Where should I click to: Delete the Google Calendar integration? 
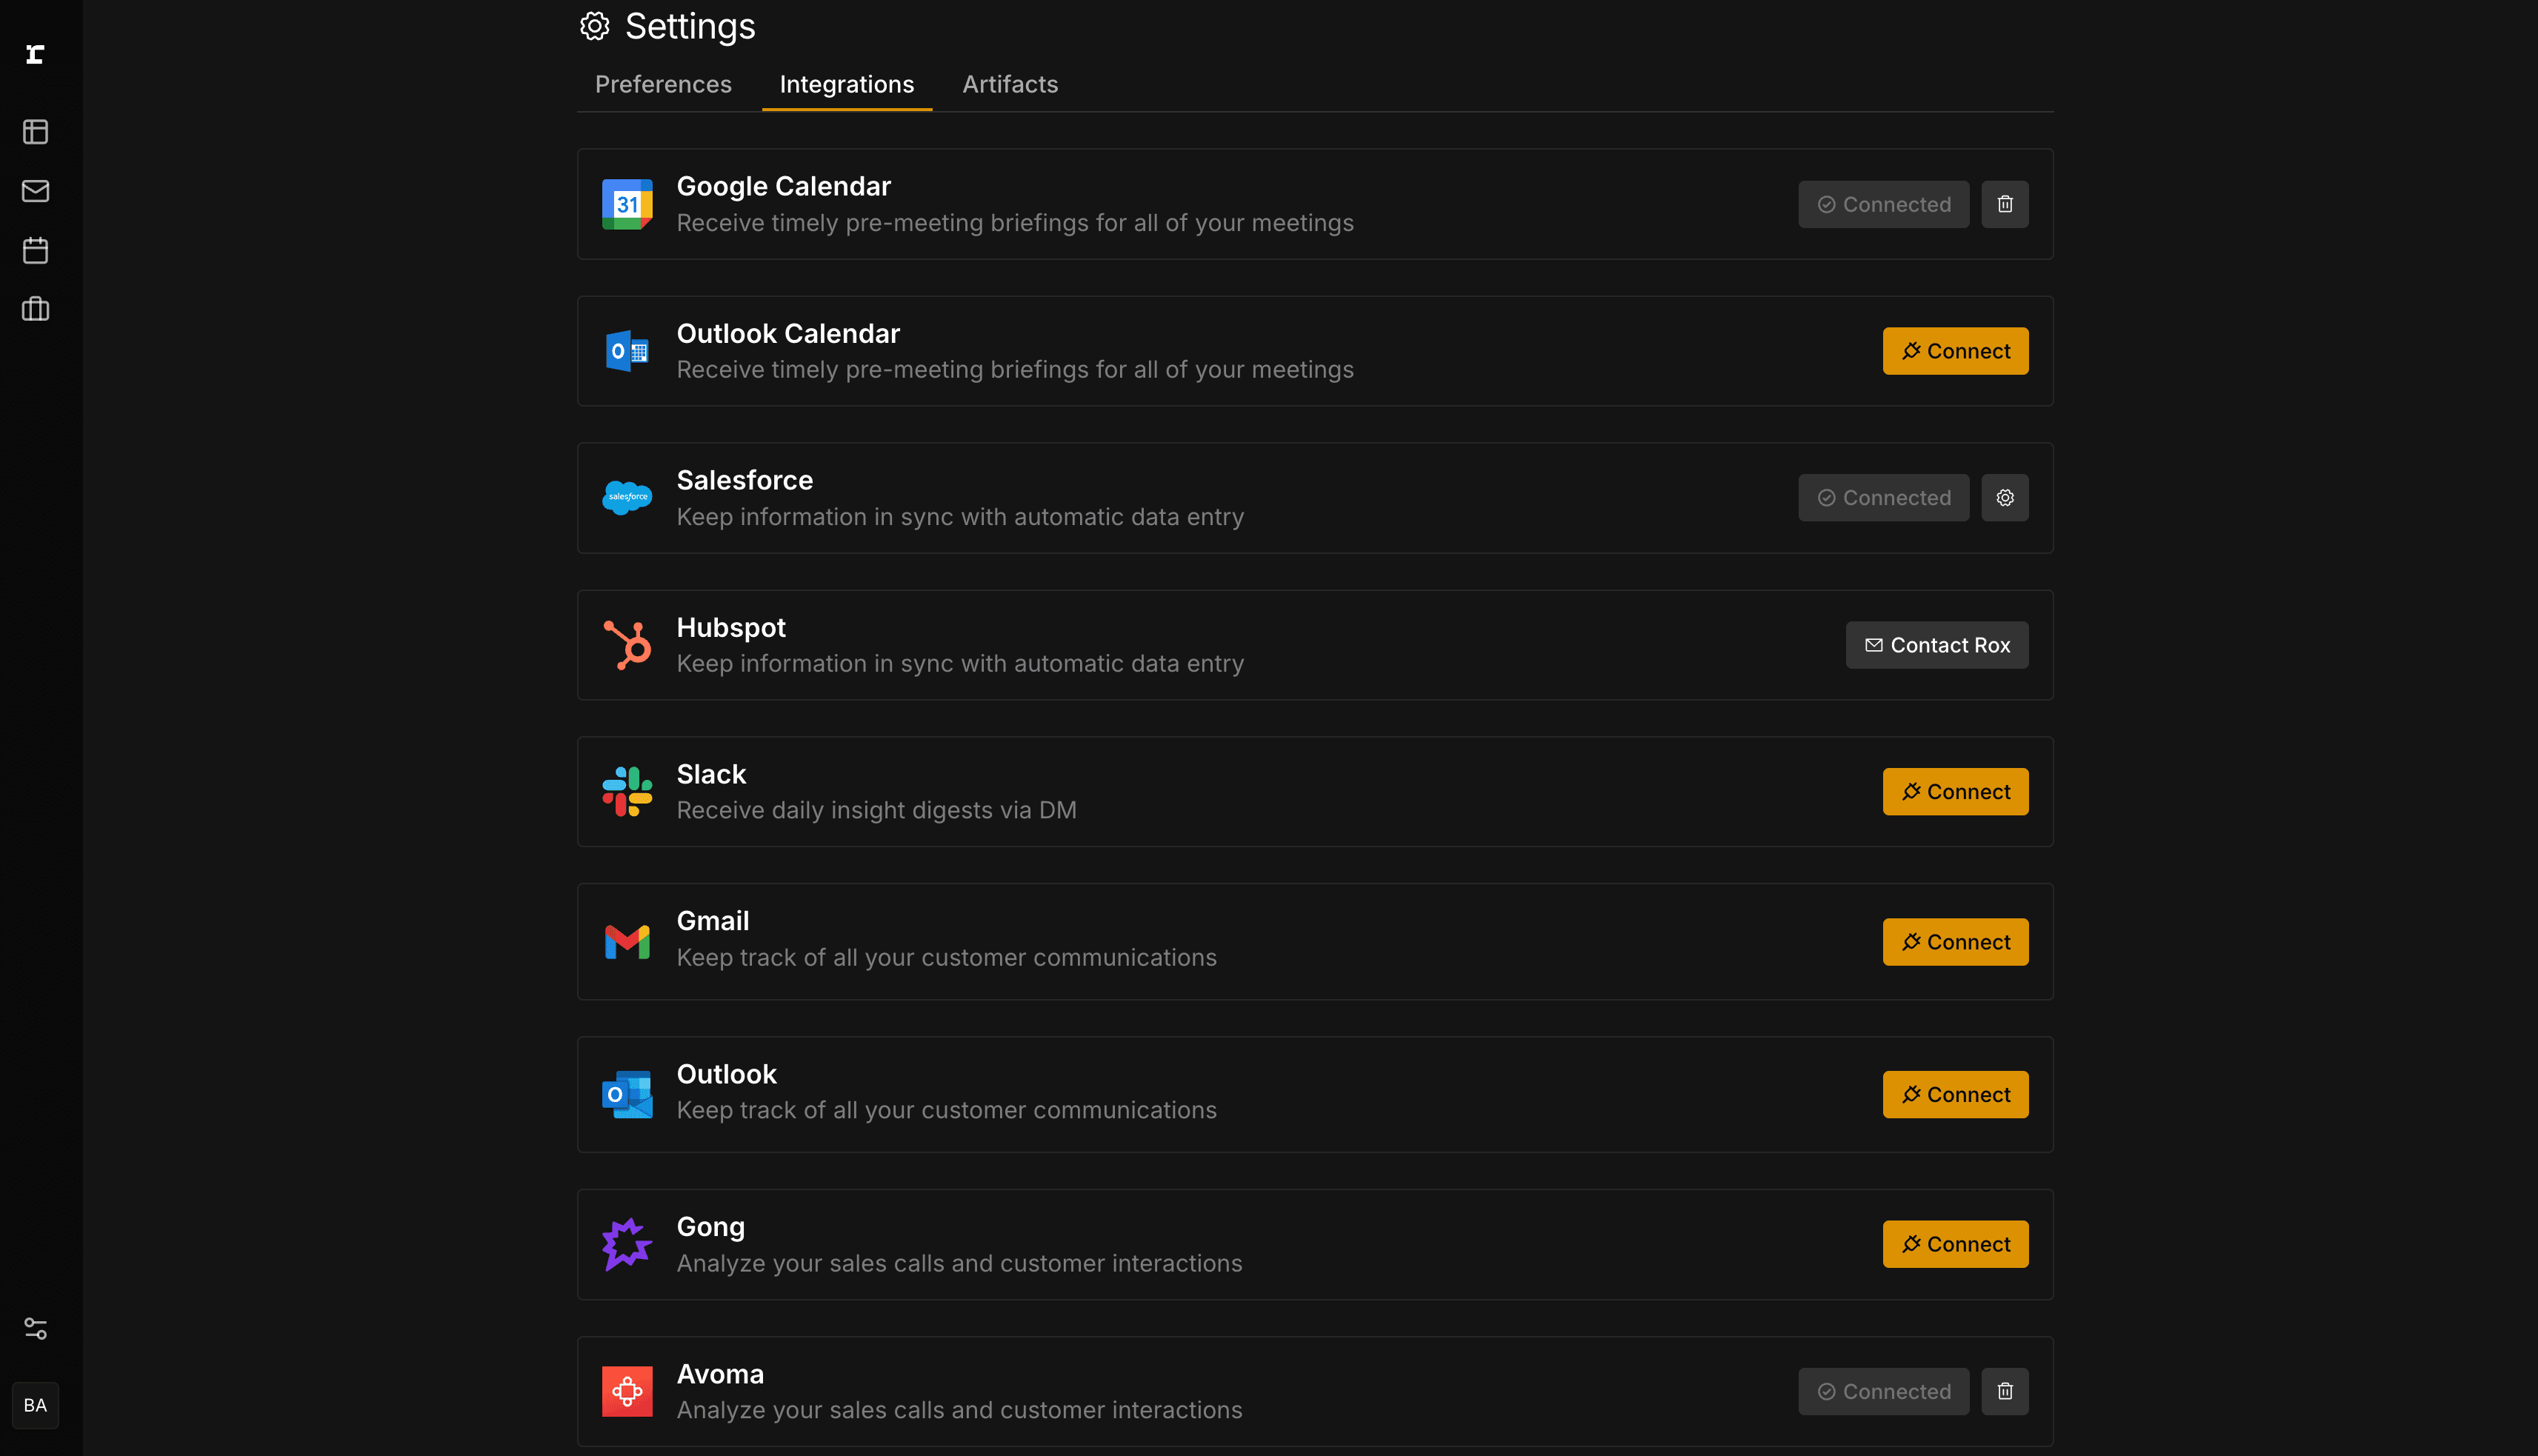pyautogui.click(x=2004, y=204)
